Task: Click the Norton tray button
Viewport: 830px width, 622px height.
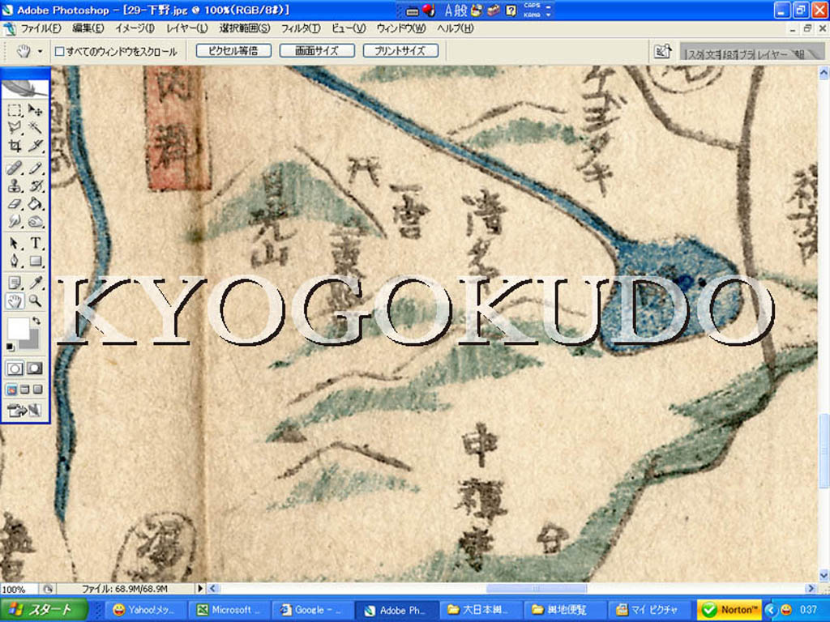Action: [x=729, y=610]
